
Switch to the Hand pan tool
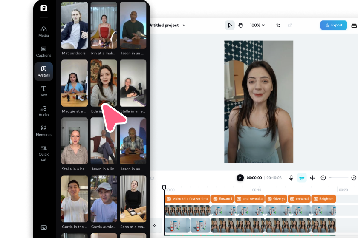click(240, 25)
